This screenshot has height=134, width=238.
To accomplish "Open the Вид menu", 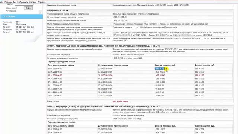I will [15, 2].
